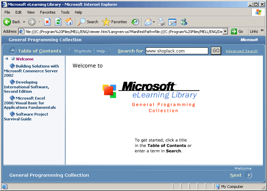Open the File menu

tap(7, 12)
